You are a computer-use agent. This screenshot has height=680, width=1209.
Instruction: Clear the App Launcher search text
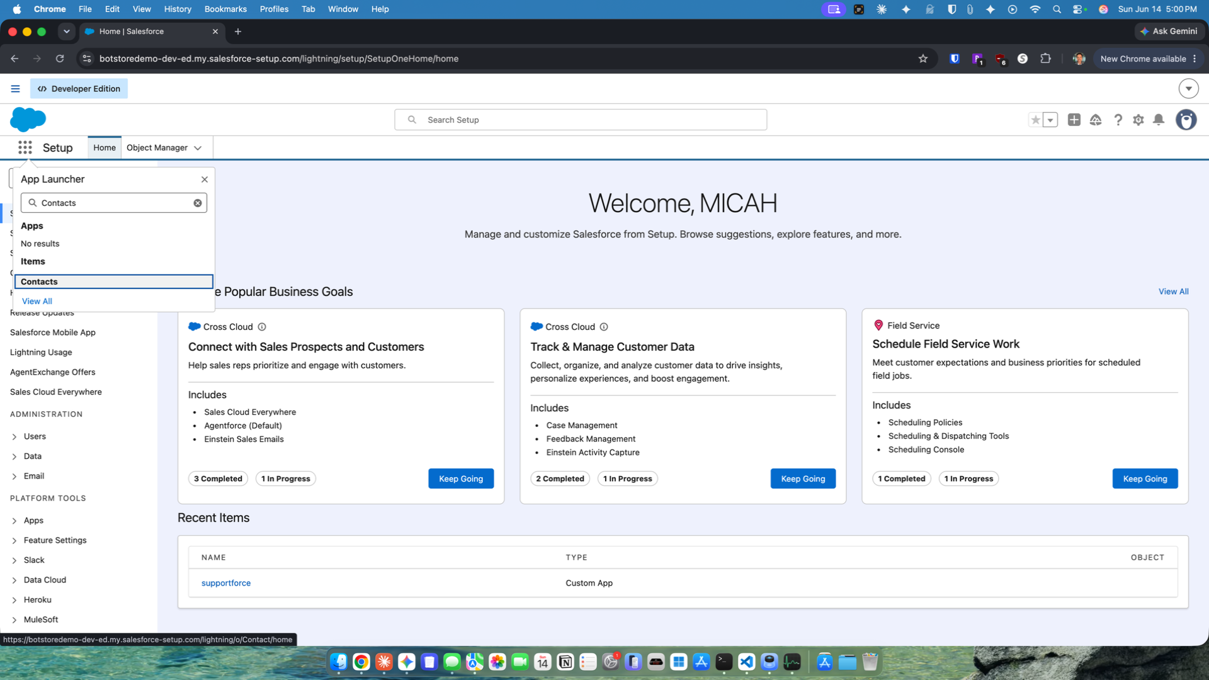click(198, 203)
